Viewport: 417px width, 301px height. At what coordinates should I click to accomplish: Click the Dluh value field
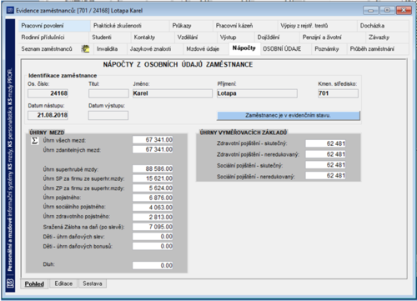(x=153, y=265)
